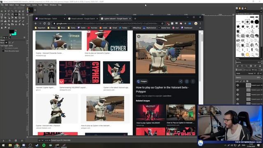The image size is (263, 148).
Task: Select the Move tool in the toolbox
Action: click(16, 14)
